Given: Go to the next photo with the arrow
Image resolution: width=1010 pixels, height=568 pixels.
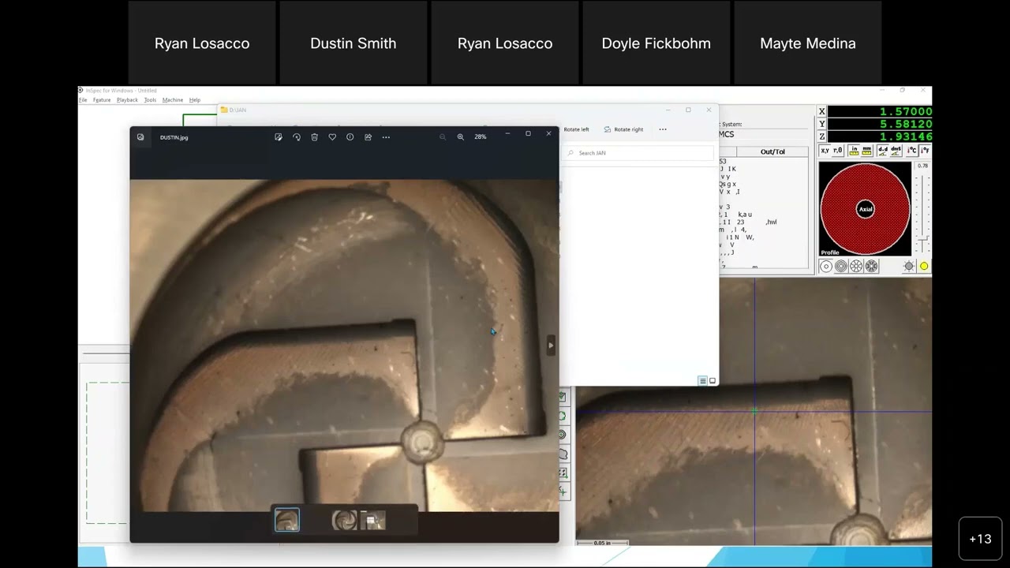Looking at the screenshot, I should tap(551, 345).
